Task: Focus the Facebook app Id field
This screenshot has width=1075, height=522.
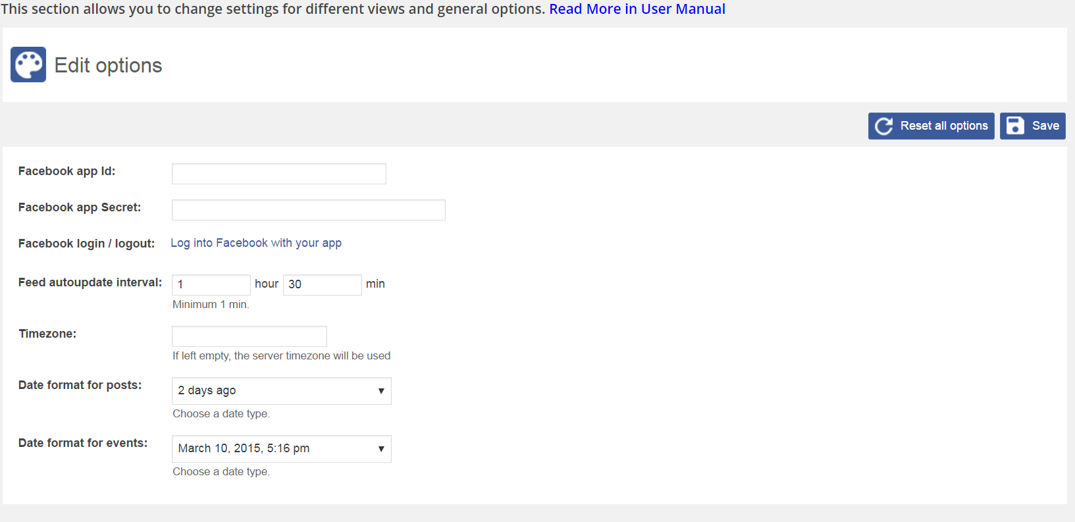Action: point(279,174)
